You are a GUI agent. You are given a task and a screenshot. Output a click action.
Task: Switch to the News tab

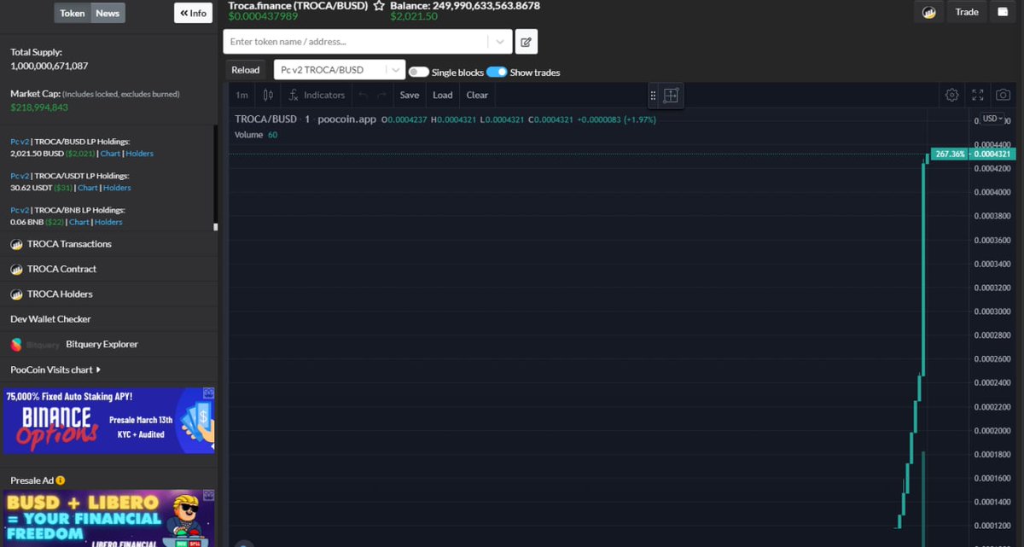pyautogui.click(x=108, y=13)
